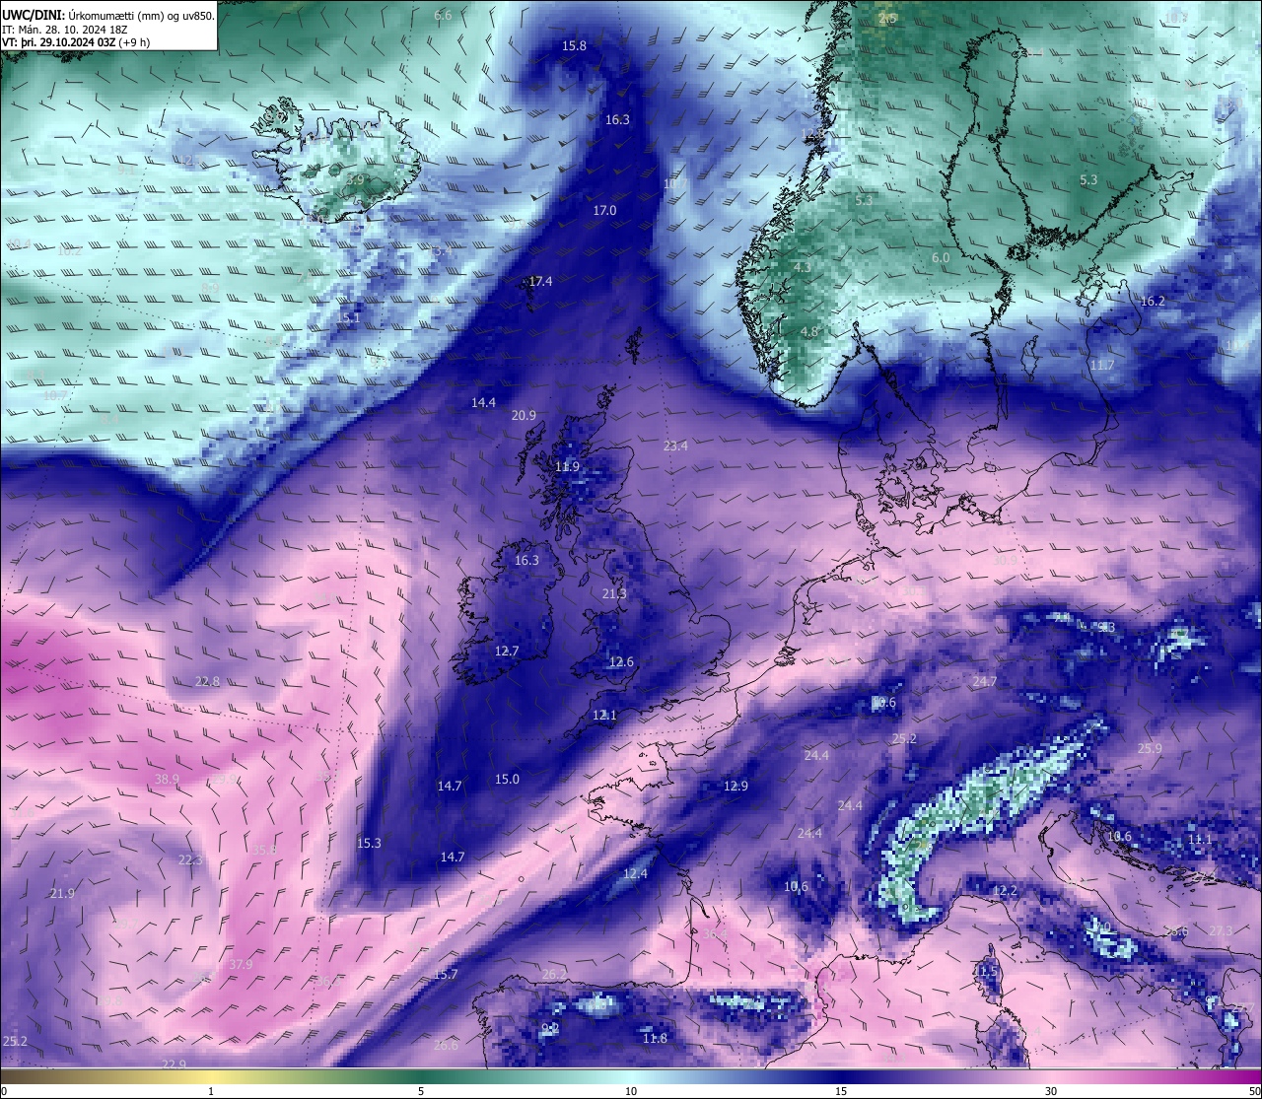Pick the dark green section of the colour scale
1262x1099 pixels.
coord(421,1076)
